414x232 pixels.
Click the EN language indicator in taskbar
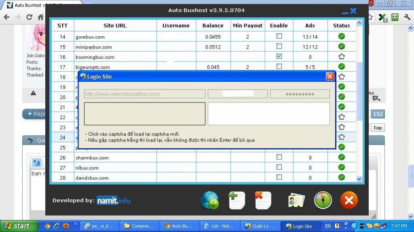(x=328, y=226)
